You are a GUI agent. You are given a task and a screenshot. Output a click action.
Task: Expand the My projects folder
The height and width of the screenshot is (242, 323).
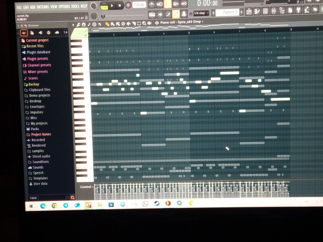pyautogui.click(x=37, y=123)
